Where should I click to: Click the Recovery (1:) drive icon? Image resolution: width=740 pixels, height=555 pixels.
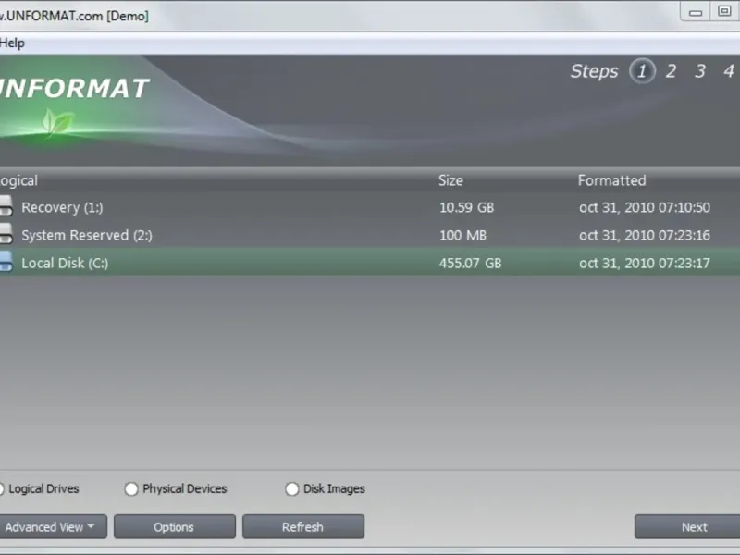[x=6, y=206]
